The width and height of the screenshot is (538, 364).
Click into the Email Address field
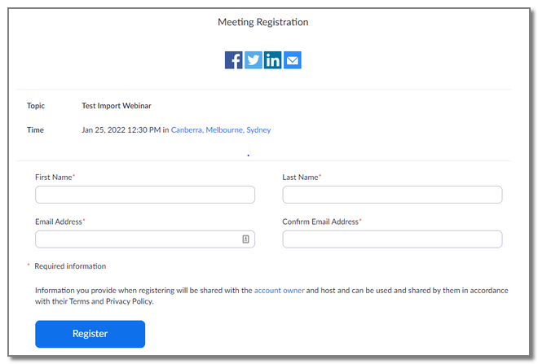click(136, 239)
